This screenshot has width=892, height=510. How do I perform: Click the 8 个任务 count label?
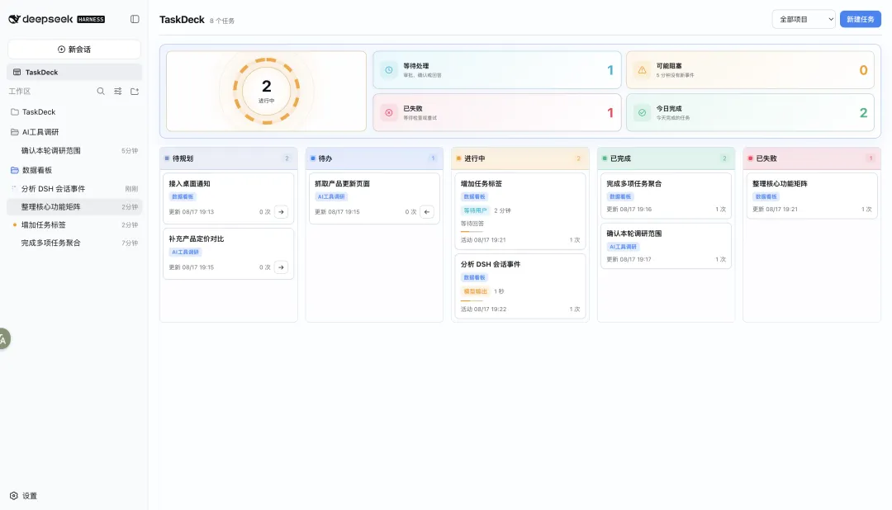222,21
